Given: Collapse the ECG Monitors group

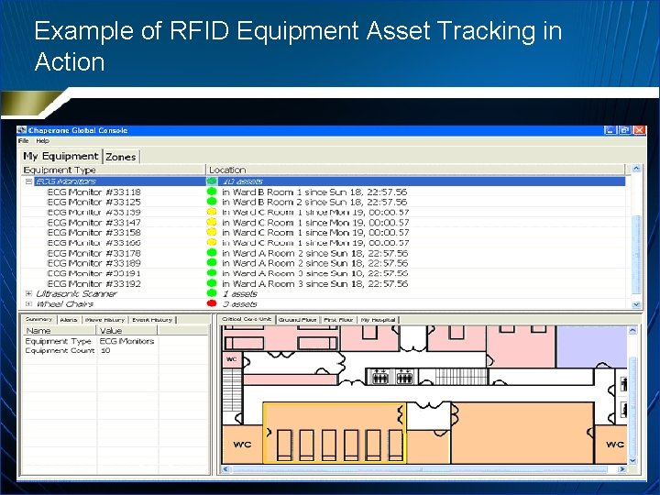Looking at the screenshot, I should tap(28, 181).
